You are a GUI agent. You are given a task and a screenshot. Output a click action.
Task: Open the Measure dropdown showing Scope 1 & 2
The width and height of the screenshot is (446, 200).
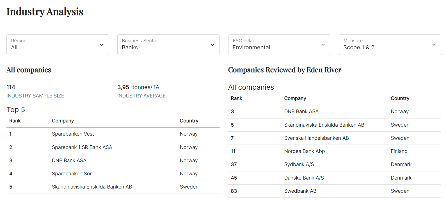390,45
